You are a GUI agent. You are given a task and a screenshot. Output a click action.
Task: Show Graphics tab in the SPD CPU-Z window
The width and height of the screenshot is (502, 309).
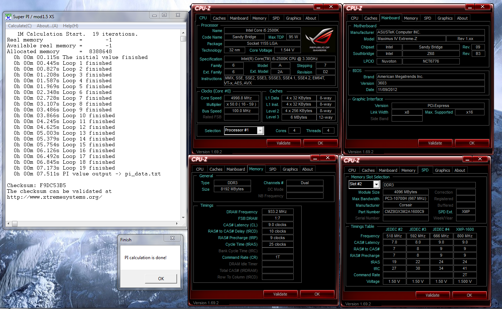click(443, 170)
